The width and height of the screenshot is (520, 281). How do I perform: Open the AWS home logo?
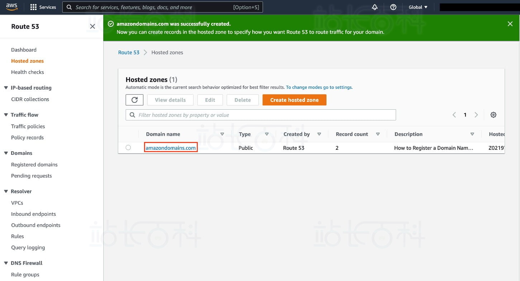12,7
